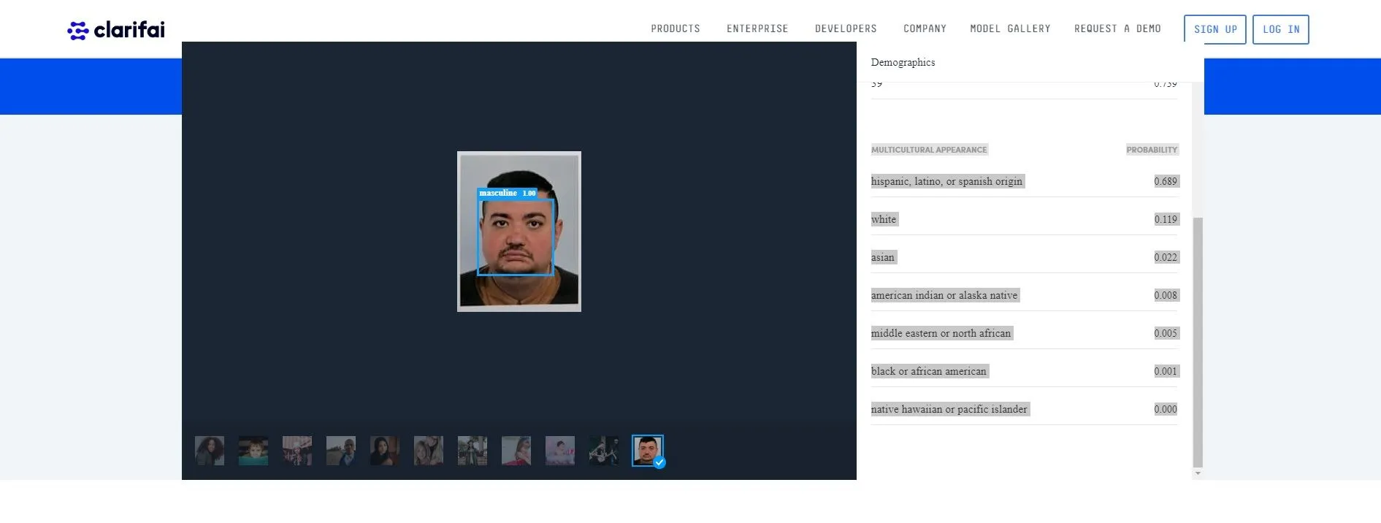Screen dimensions: 1381x523
Task: Click the scrollbar down arrow
Action: pos(1197,474)
